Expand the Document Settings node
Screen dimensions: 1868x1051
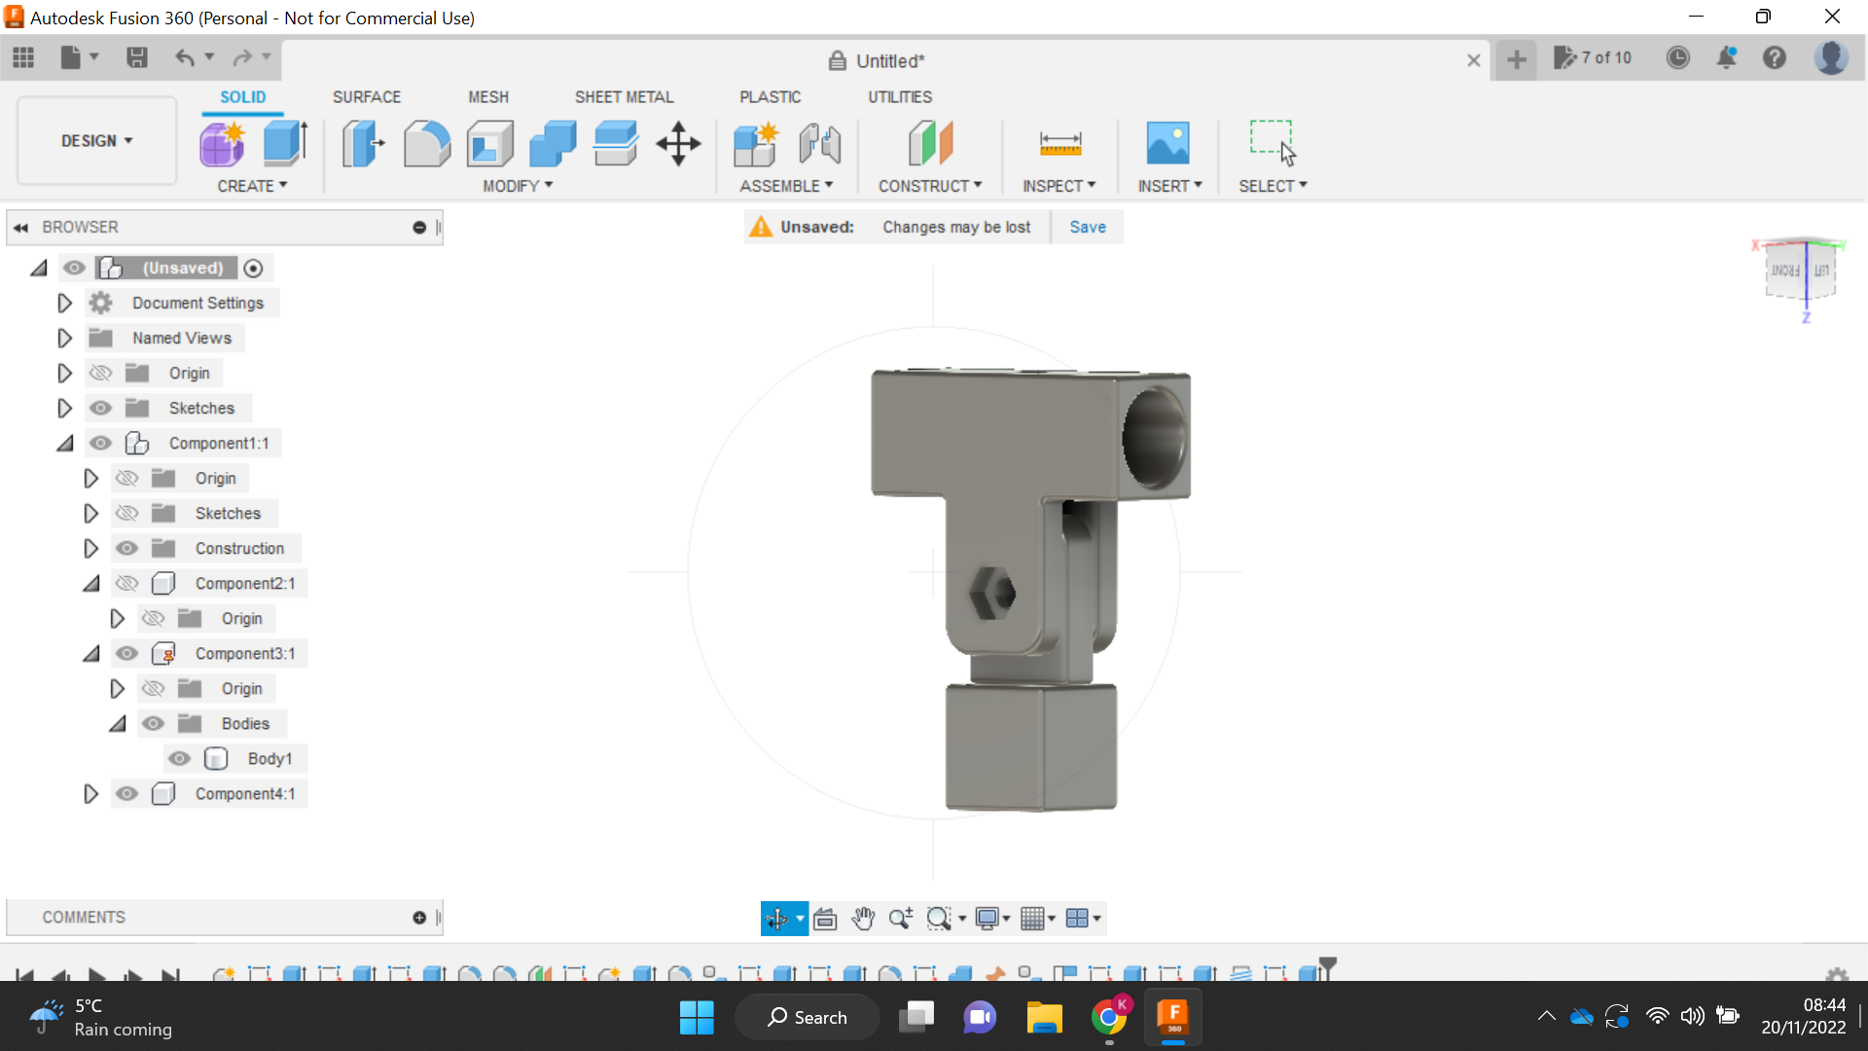[64, 303]
